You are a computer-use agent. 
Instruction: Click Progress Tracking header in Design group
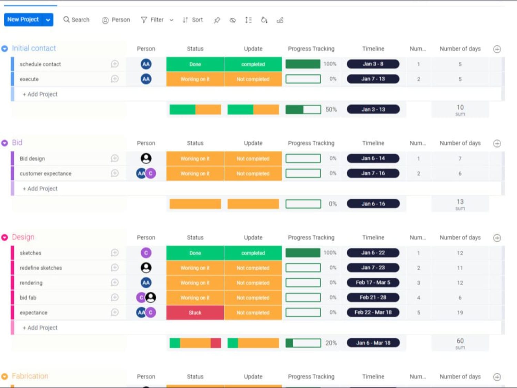pos(311,237)
